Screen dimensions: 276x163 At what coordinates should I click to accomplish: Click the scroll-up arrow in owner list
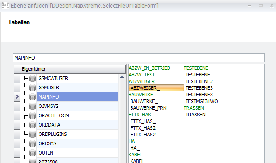(x=122, y=77)
